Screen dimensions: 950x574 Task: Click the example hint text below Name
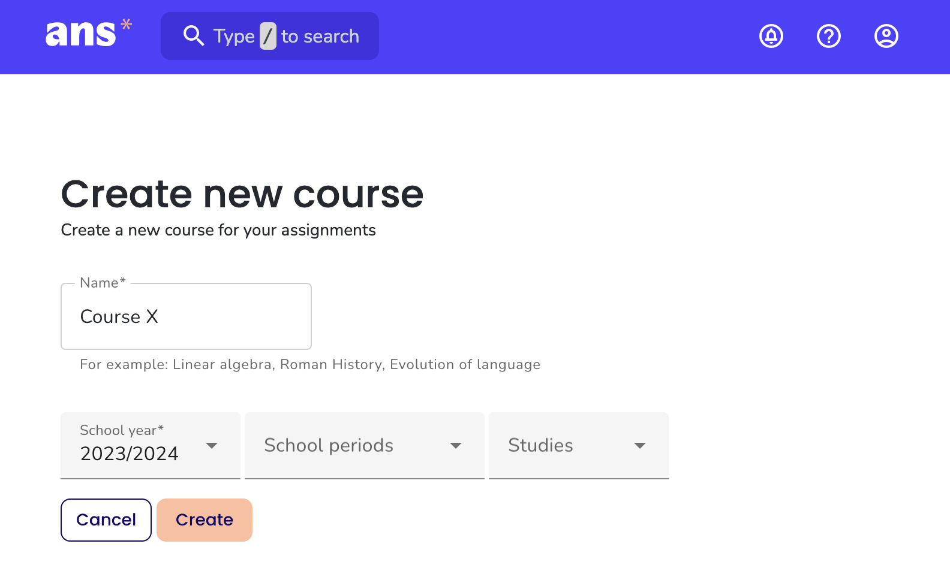point(310,364)
